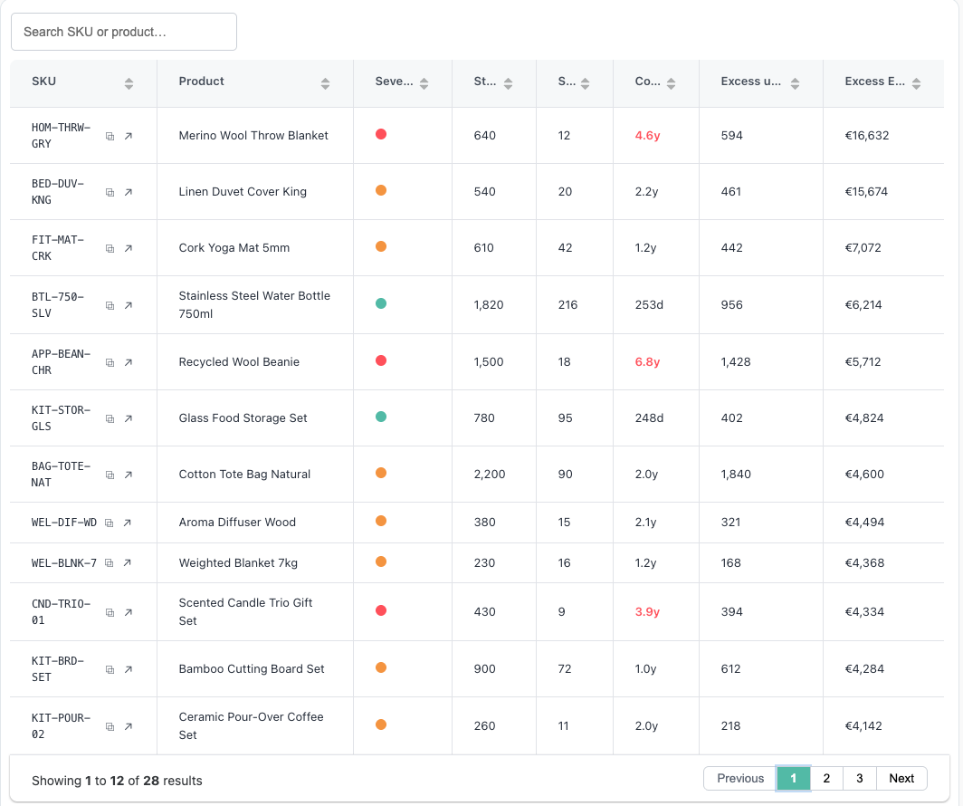Go to page 2
Viewport: 963px width, 806px height.
coord(826,778)
